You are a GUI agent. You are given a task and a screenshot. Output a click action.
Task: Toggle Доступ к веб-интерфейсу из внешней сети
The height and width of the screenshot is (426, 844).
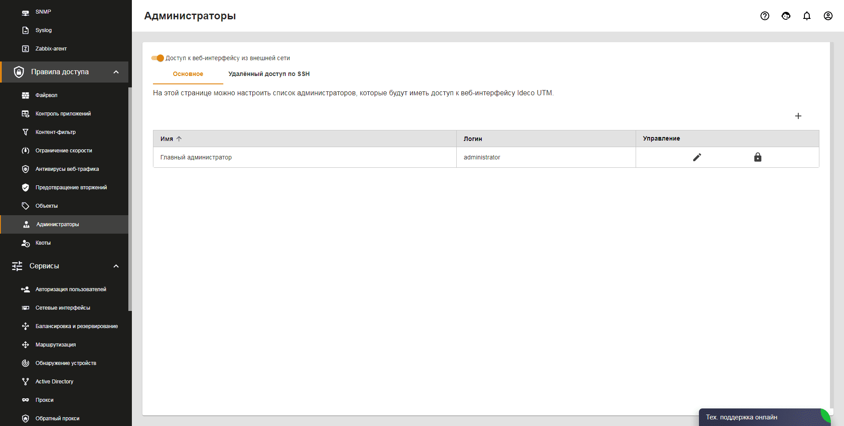click(x=157, y=58)
